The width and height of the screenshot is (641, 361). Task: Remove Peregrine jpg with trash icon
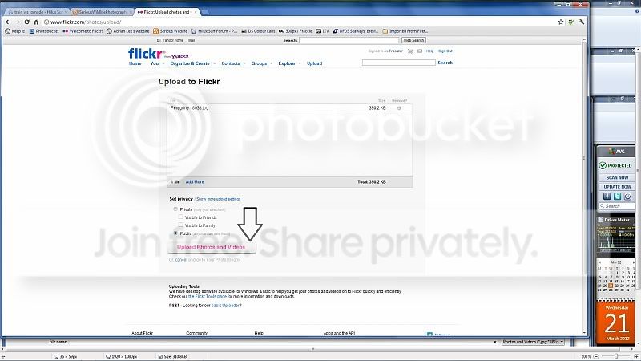click(x=399, y=108)
